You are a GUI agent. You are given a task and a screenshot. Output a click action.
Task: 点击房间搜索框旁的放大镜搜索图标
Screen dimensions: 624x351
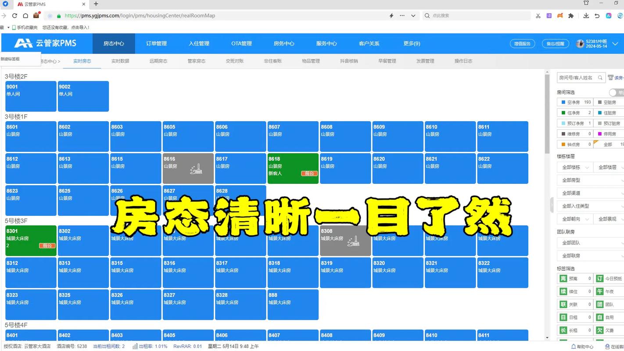[x=600, y=78]
